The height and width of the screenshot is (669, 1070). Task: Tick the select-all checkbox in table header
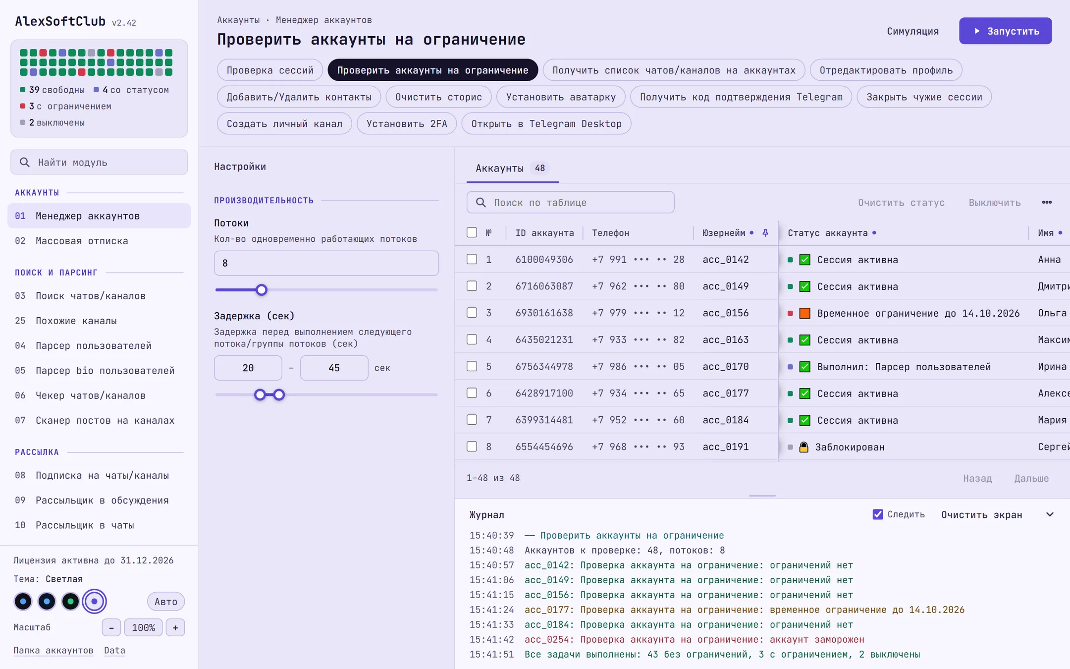pos(472,232)
